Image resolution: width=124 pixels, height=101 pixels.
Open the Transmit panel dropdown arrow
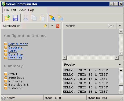pos(120,26)
